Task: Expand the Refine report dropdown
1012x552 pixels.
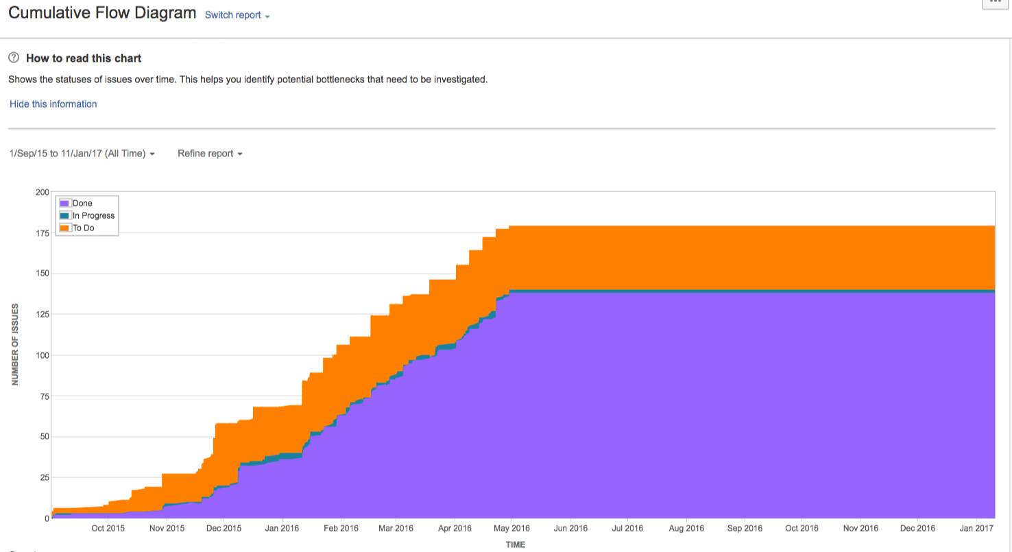Action: point(210,154)
